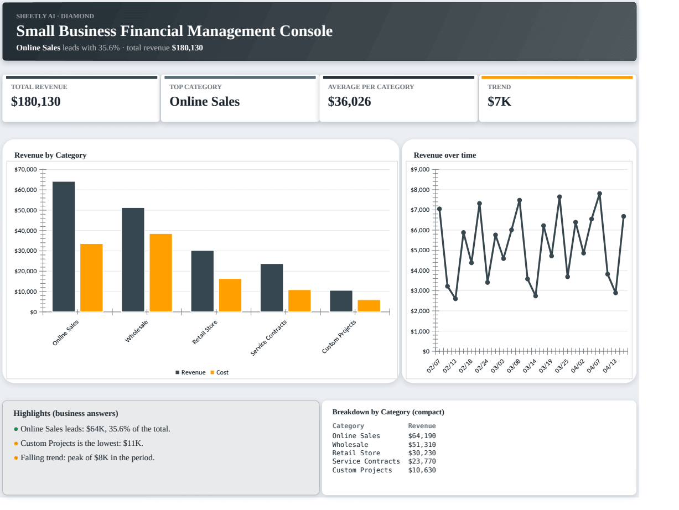Screen dimensions: 679x510
Task: Click the 04/02 date label on time axis
Action: tap(578, 366)
